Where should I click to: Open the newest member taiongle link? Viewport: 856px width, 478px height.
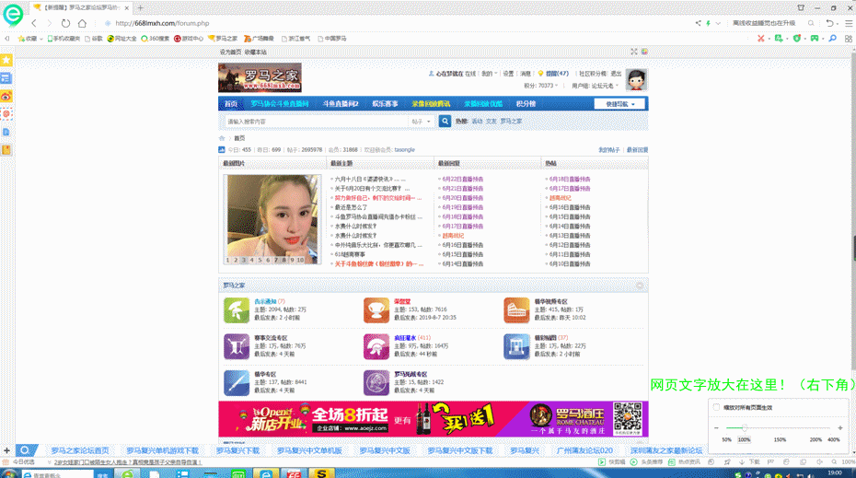click(x=404, y=150)
